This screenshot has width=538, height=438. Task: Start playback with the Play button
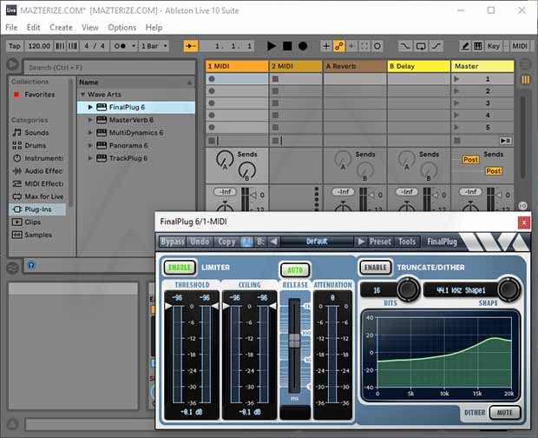coord(272,46)
